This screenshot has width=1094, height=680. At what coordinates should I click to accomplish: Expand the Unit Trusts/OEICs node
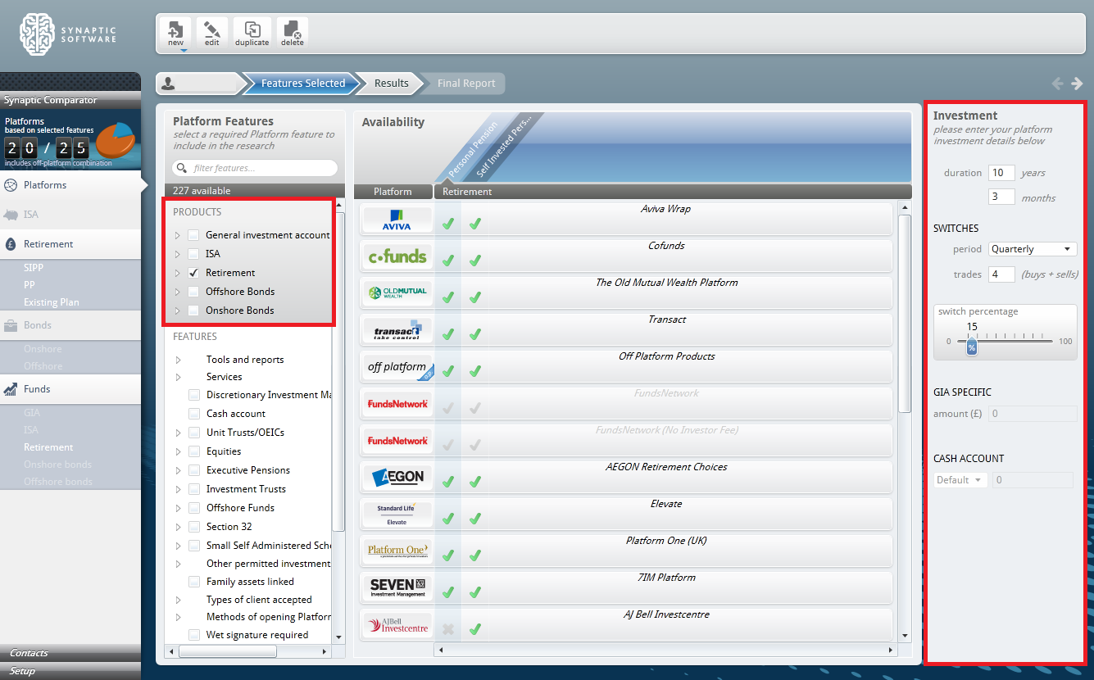tap(179, 433)
